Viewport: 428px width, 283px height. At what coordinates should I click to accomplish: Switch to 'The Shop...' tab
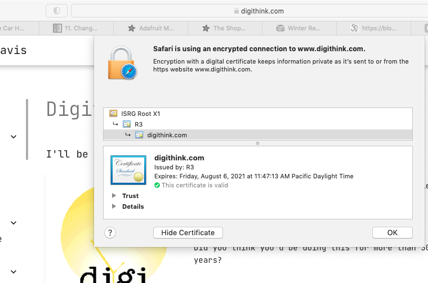click(x=225, y=28)
